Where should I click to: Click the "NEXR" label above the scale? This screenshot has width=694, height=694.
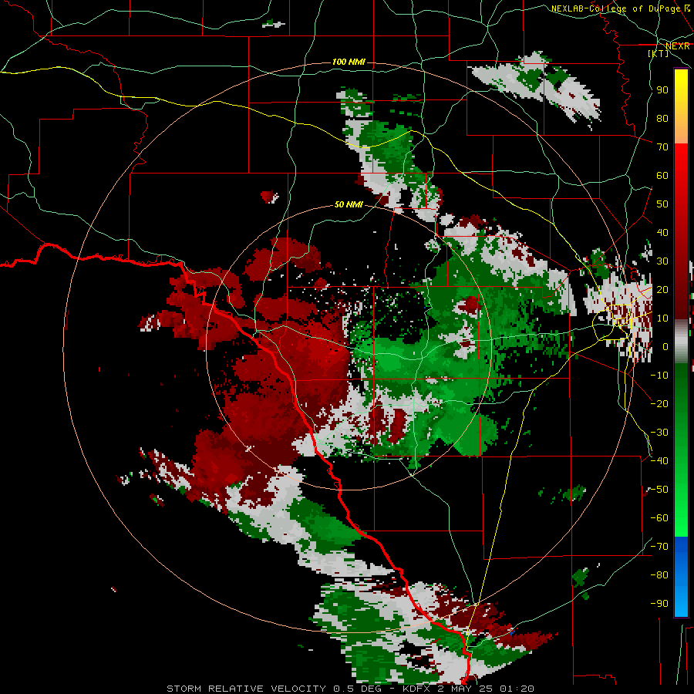point(678,46)
